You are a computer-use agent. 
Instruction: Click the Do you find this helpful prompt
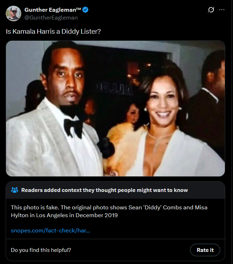pyautogui.click(x=41, y=250)
